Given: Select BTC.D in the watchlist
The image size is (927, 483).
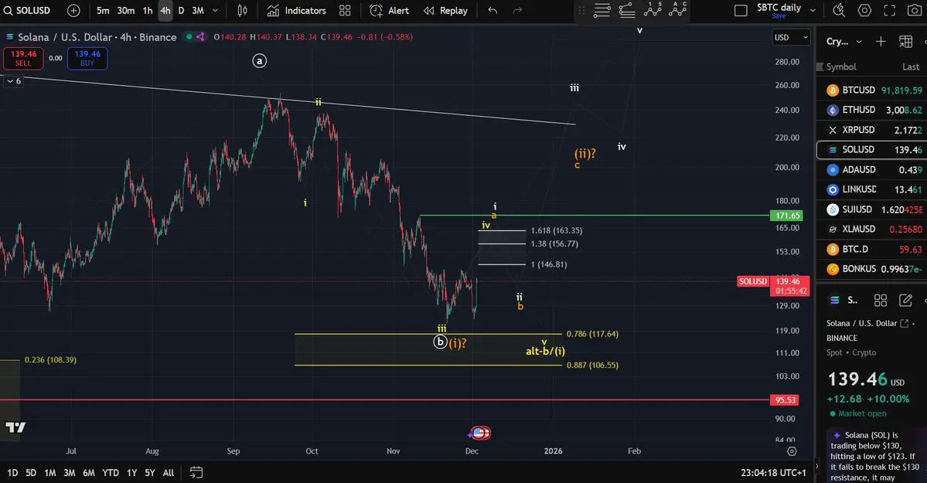Looking at the screenshot, I should pyautogui.click(x=872, y=249).
